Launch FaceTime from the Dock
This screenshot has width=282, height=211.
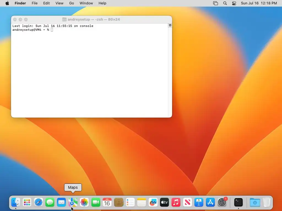[x=96, y=202]
